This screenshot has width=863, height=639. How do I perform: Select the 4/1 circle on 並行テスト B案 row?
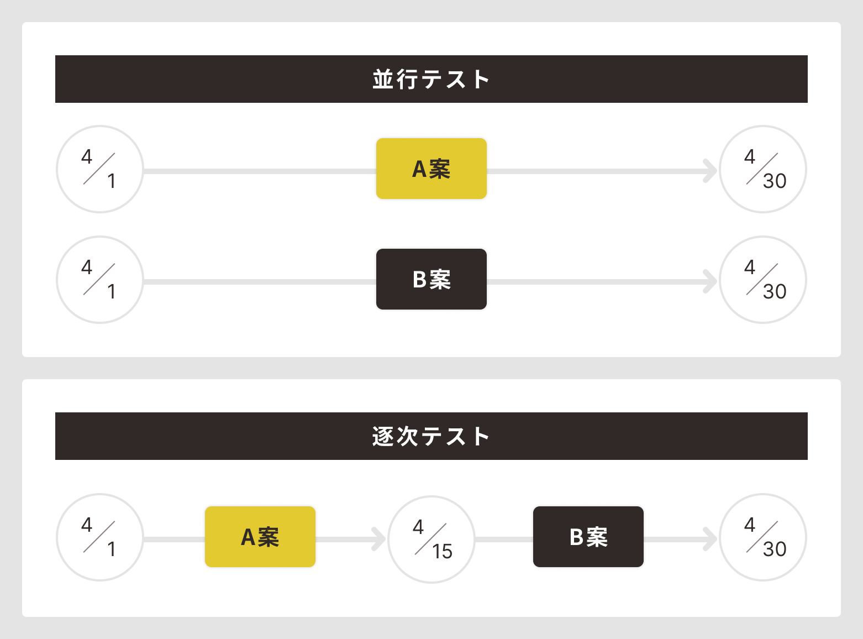pyautogui.click(x=100, y=279)
